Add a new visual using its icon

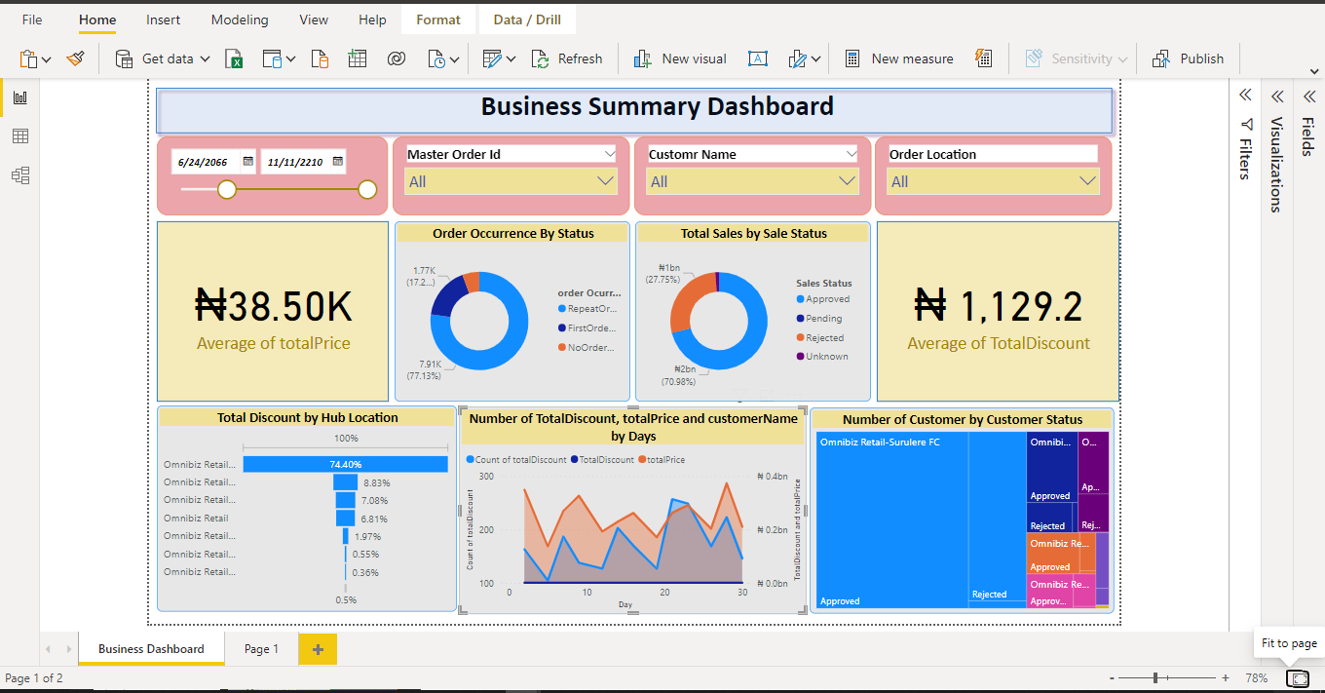tap(642, 58)
